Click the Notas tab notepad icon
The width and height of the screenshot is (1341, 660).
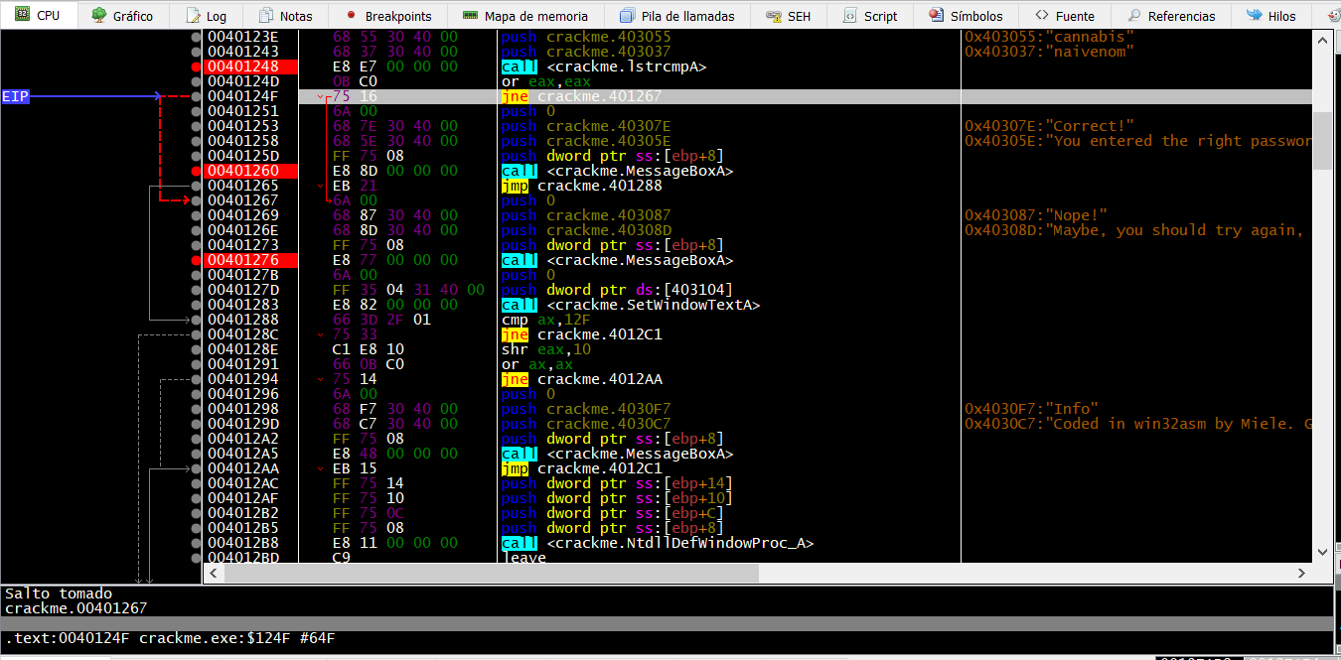[x=266, y=16]
